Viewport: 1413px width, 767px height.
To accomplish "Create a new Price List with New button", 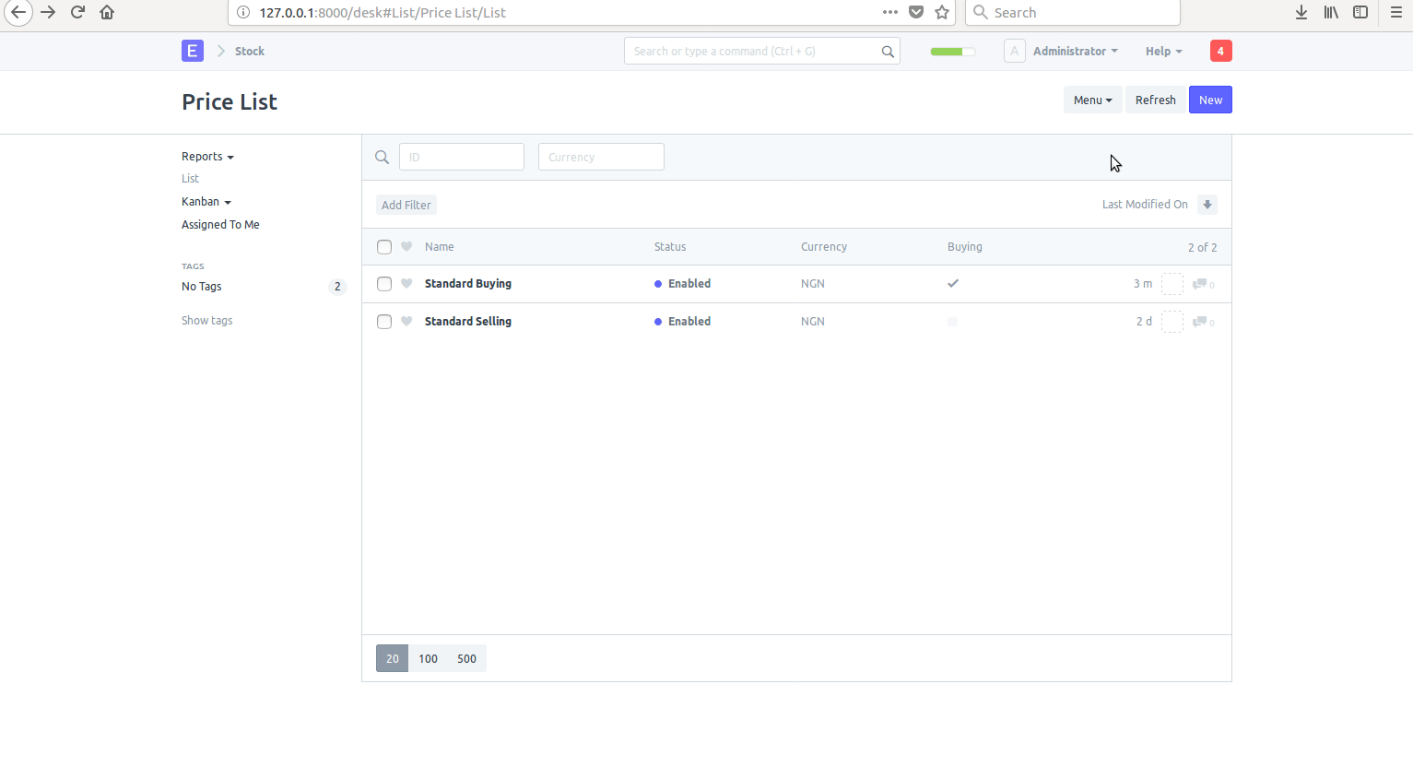I will coord(1210,100).
